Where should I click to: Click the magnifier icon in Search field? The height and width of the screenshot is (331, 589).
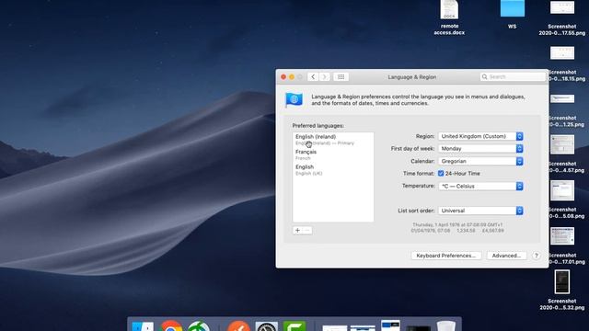(485, 77)
